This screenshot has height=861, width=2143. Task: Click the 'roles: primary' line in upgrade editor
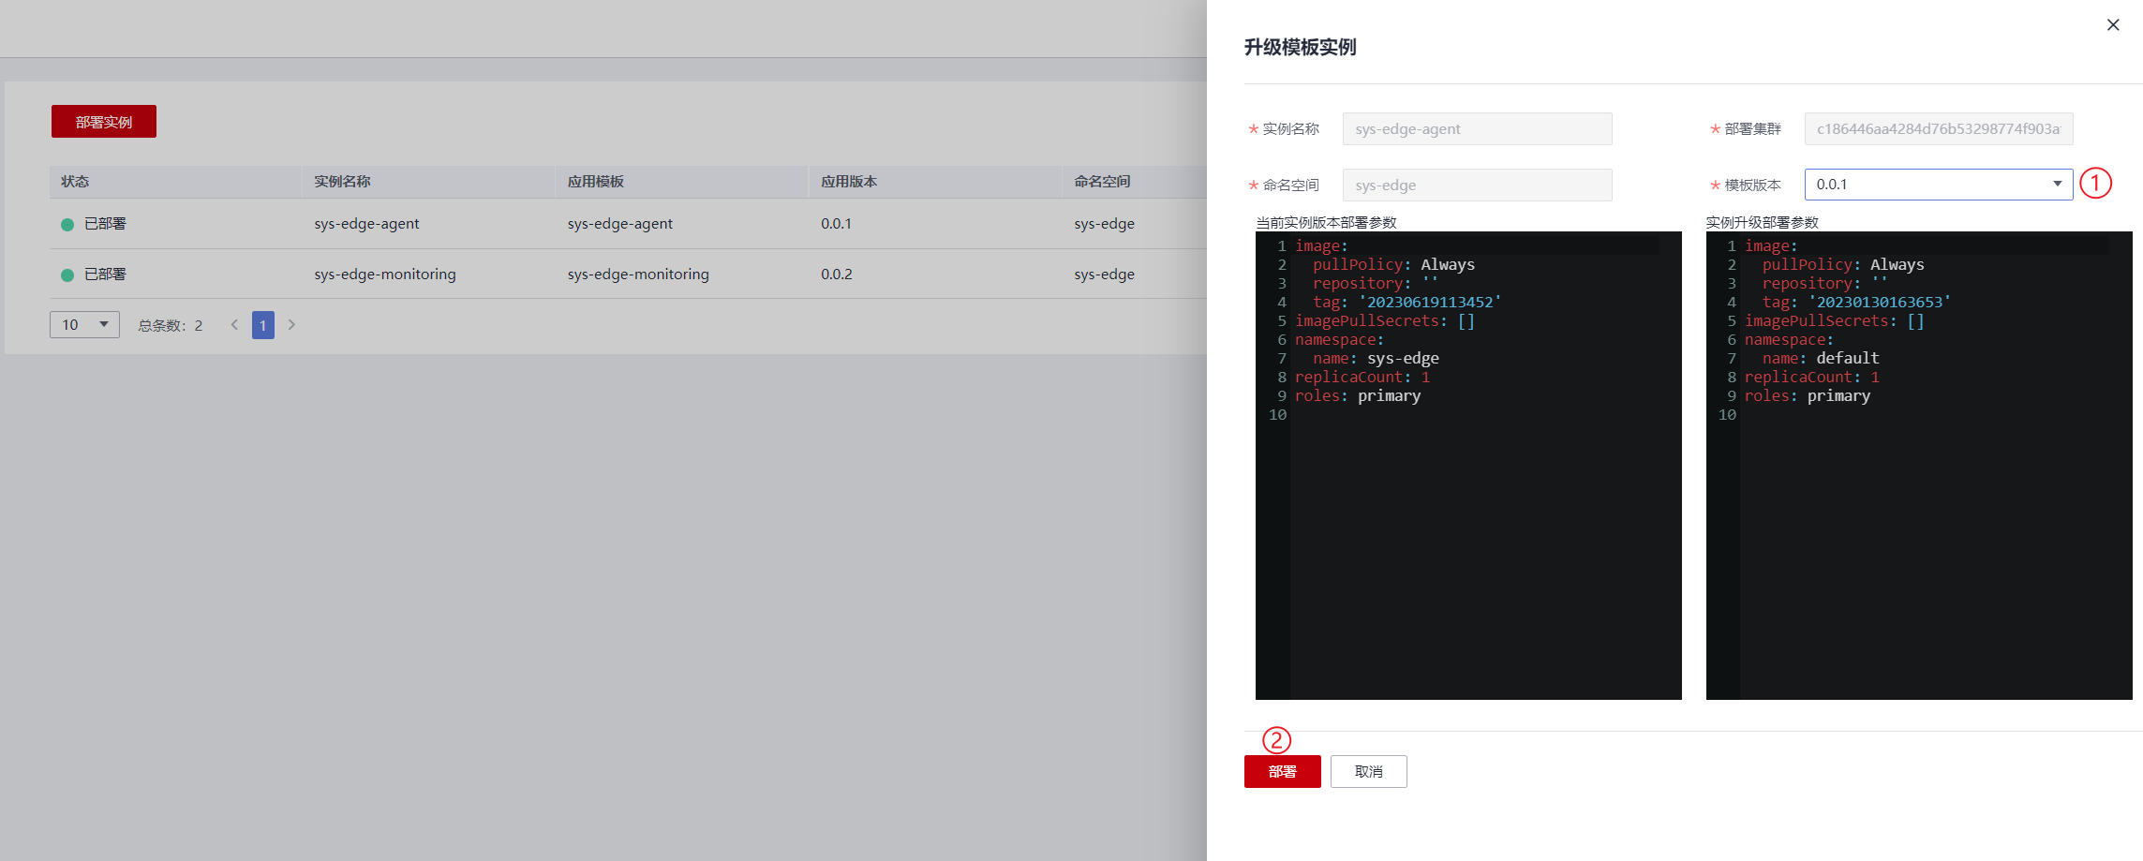(x=1807, y=395)
